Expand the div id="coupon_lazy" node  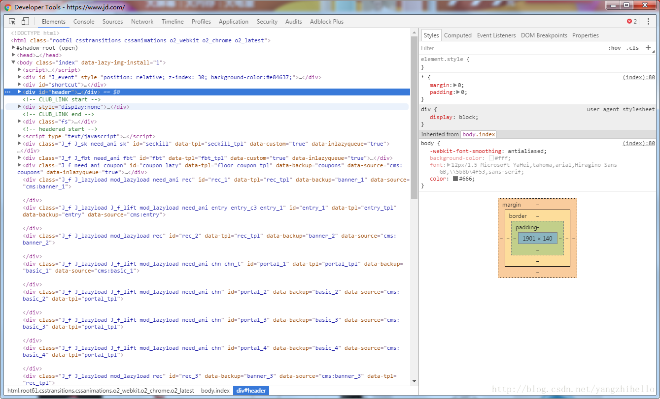(x=19, y=165)
